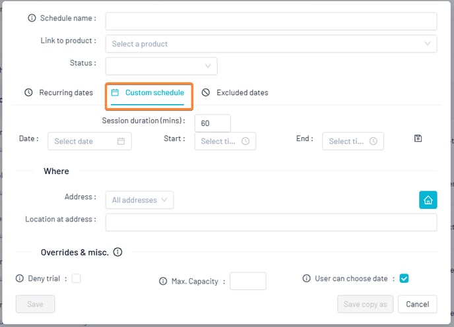Open the All addresses dropdown

tap(139, 200)
